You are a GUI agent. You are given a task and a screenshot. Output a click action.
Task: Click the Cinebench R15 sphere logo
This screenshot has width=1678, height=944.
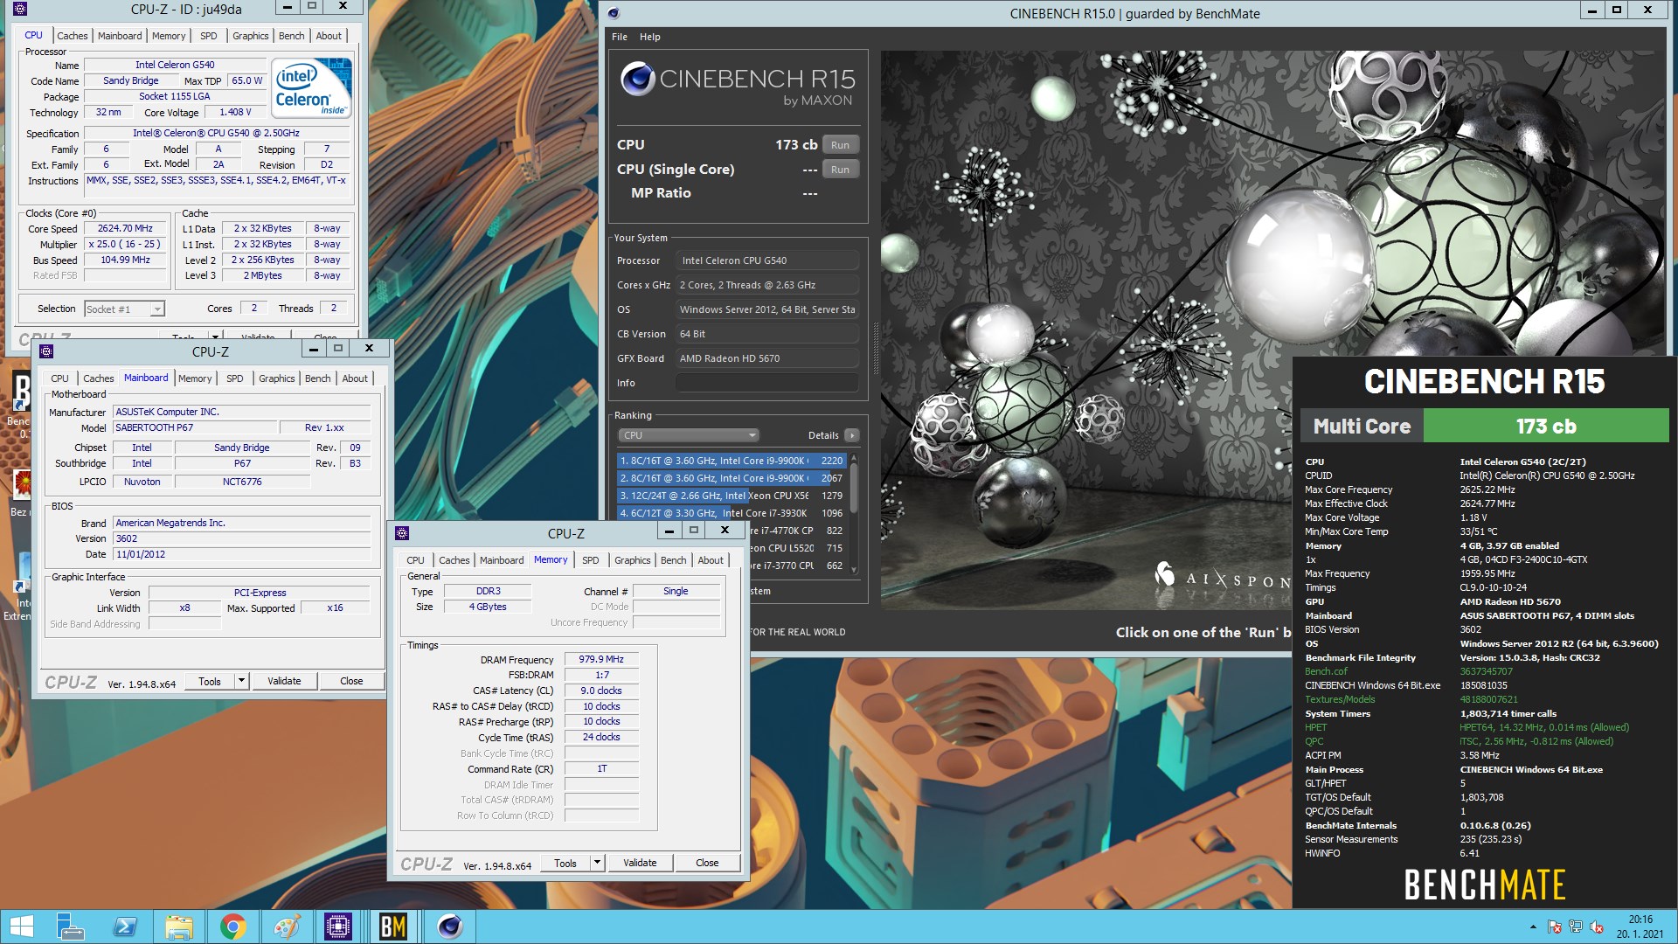coord(637,80)
